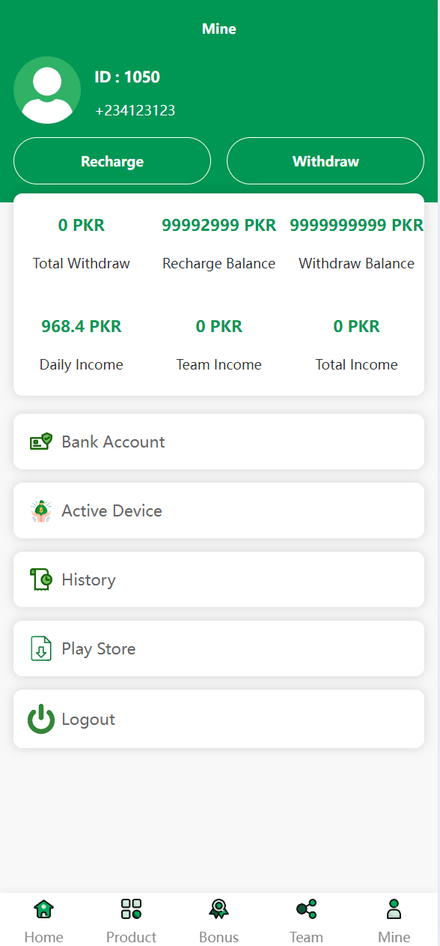Image resolution: width=440 pixels, height=946 pixels.
Task: Go to Home using the house icon
Action: click(44, 909)
